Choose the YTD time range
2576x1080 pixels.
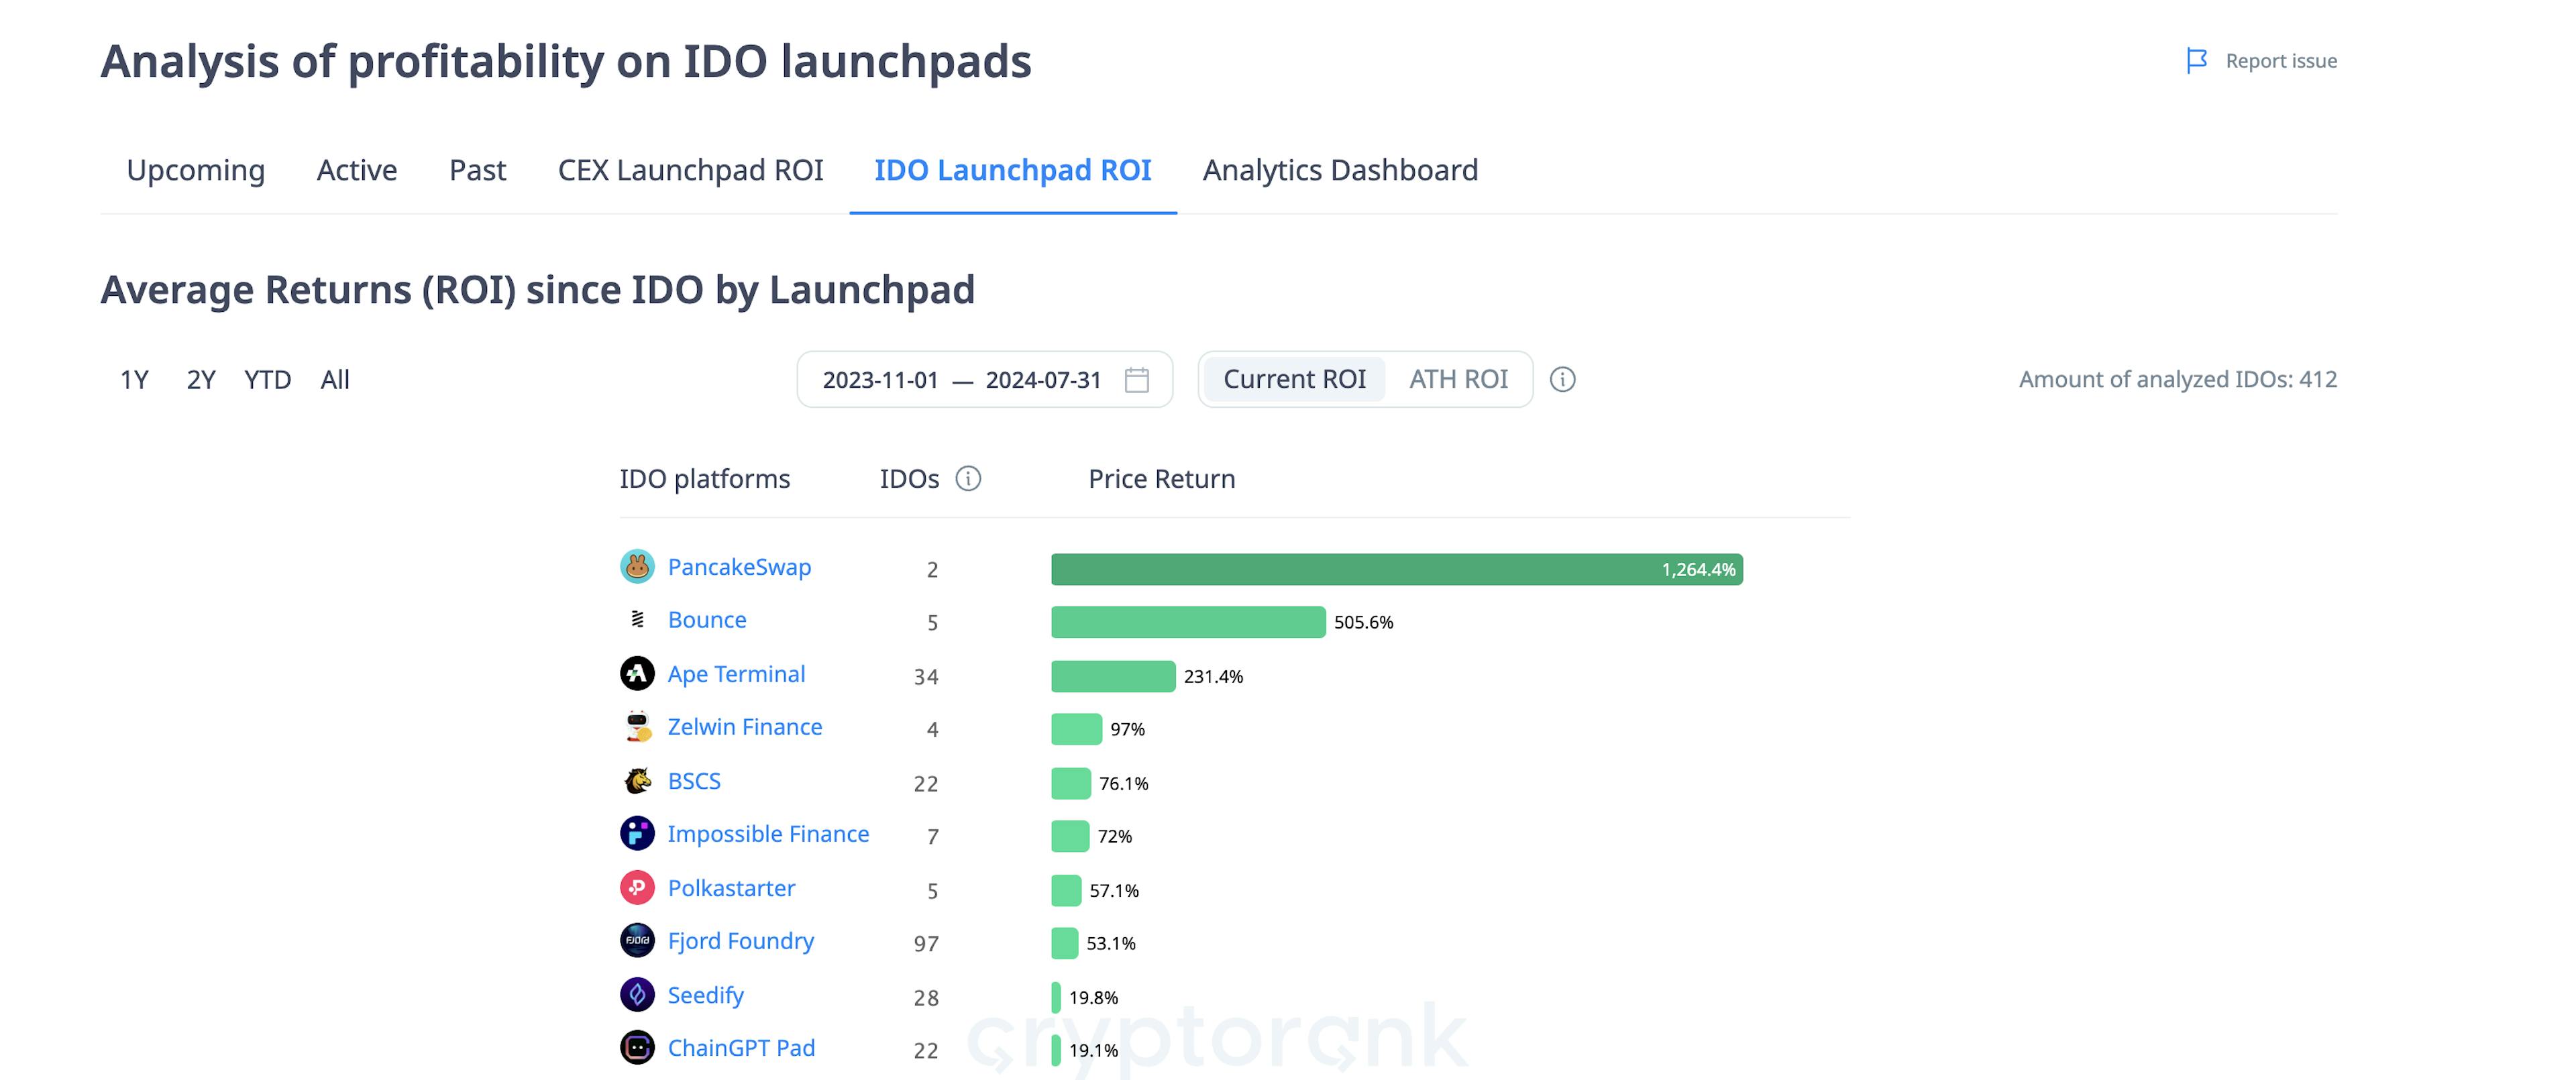(267, 380)
